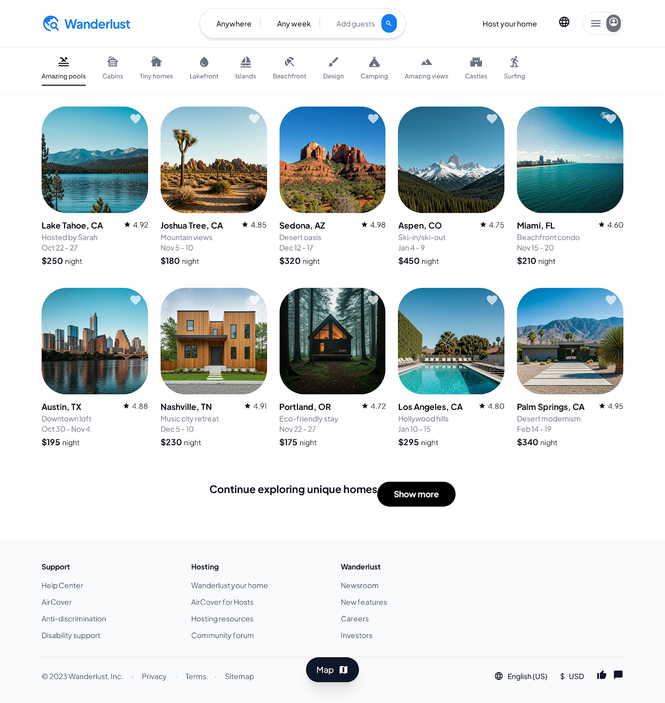Switch to the Beachfront category tab

pos(289,68)
